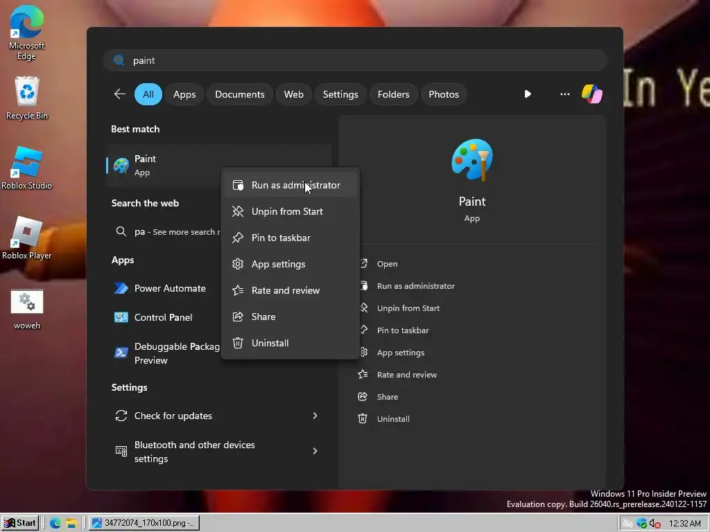
Task: Open File Explorer from taskbar quick launch
Action: tap(71, 523)
